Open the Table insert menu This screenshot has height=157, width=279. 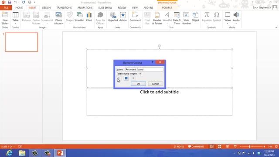pyautogui.click(x=16, y=18)
